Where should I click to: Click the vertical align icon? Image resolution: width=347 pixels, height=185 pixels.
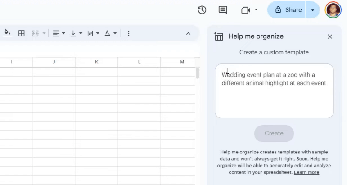click(73, 33)
